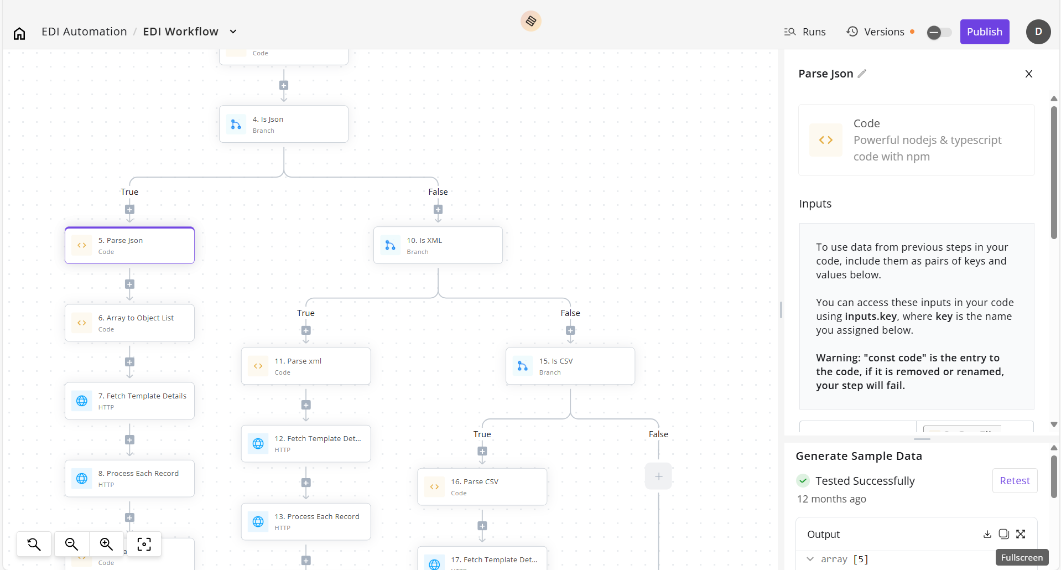Select the 5. Parse Json code step
This screenshot has height=570, width=1061.
(x=129, y=245)
